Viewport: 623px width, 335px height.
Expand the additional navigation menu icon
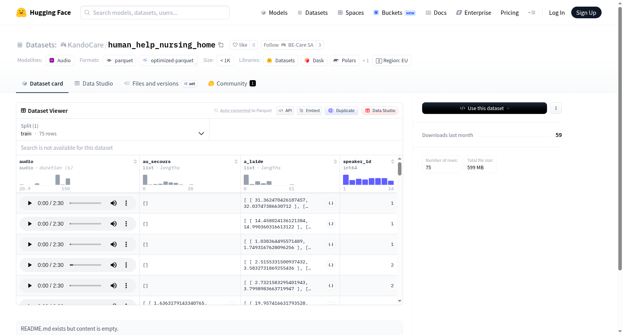click(531, 12)
